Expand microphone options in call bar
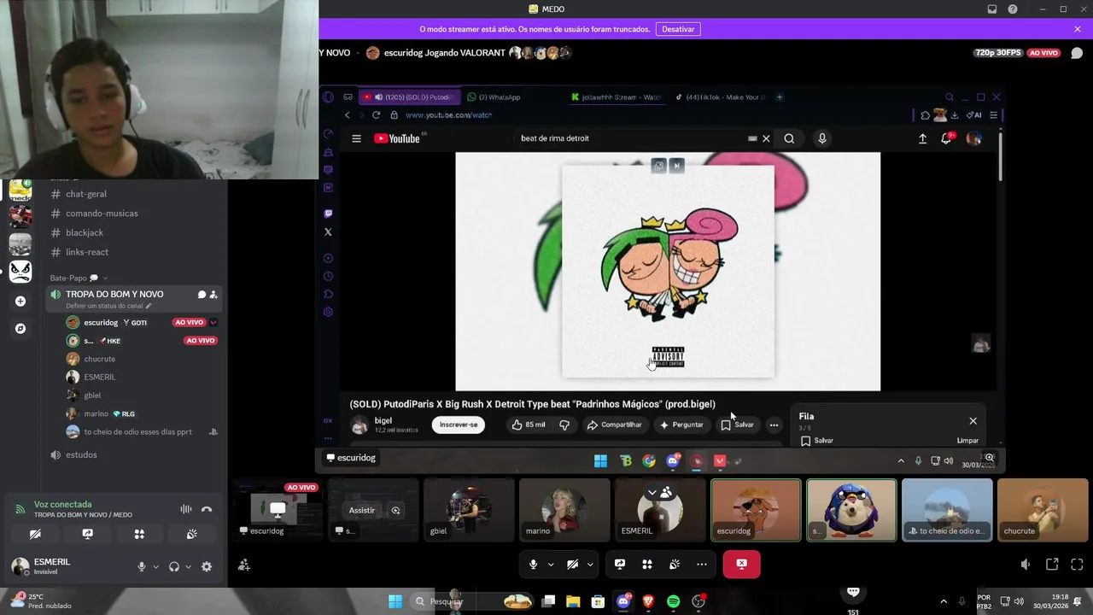Image resolution: width=1093 pixels, height=615 pixels. click(x=551, y=564)
